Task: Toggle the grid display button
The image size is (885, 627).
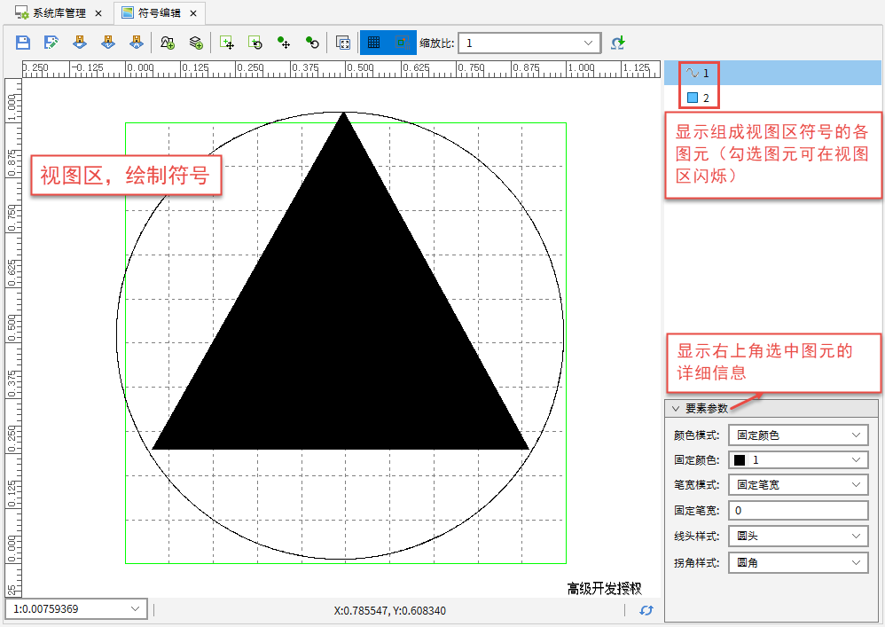Action: [x=373, y=43]
